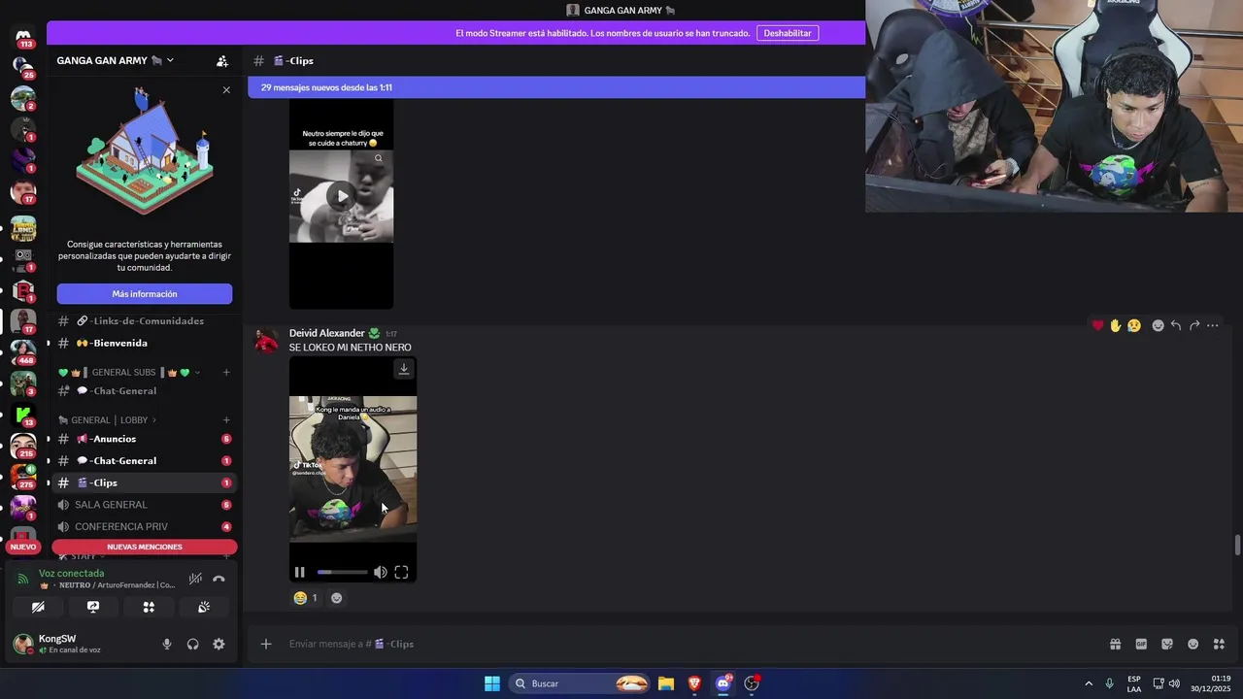Viewport: 1243px width, 699px height.
Task: Add a reaction under the video message
Action: 336,598
